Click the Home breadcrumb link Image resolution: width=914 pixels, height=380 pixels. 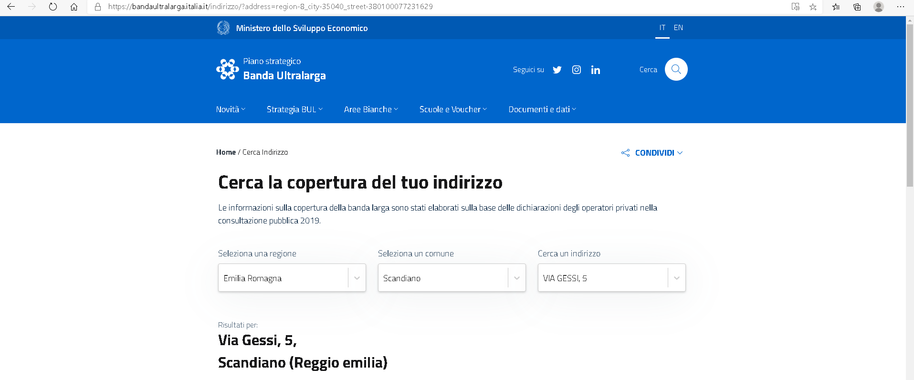(x=226, y=152)
